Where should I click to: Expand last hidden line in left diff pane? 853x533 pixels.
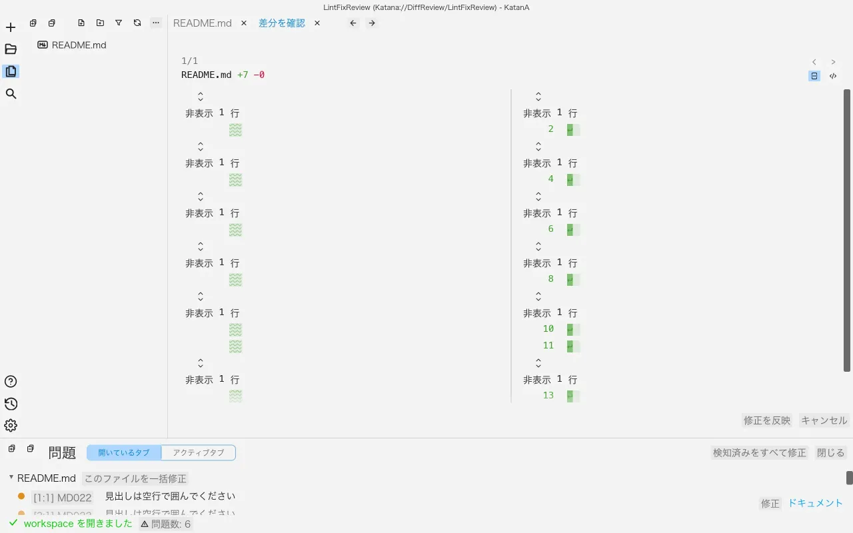201,363
